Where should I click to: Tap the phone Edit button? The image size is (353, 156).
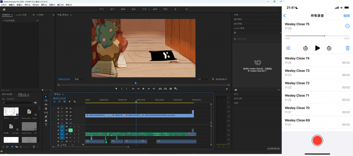point(346,16)
